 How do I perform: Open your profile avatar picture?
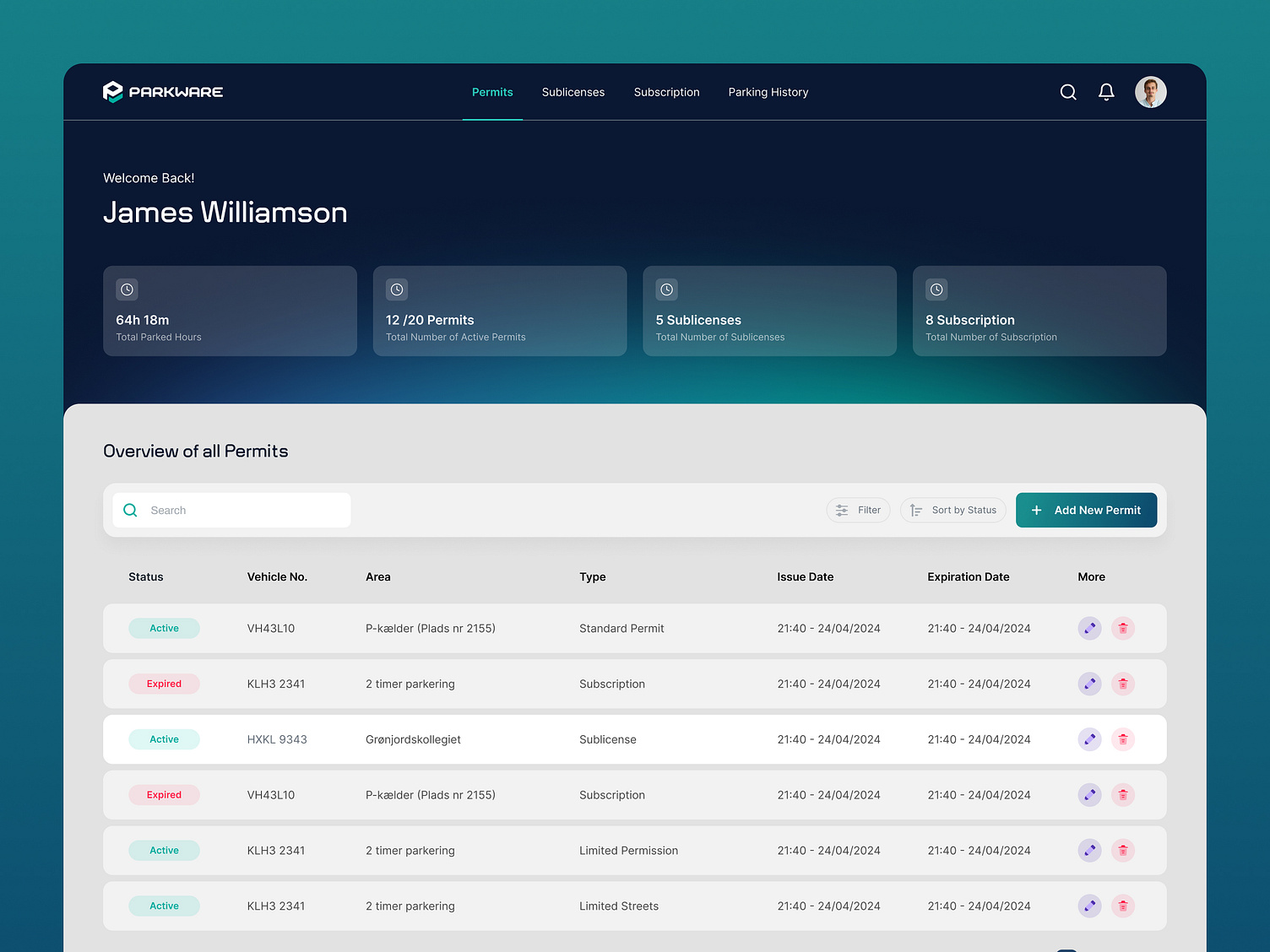tap(1150, 92)
